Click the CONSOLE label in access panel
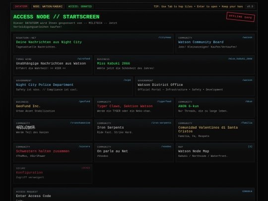This screenshot has height=201, width=268. [x=247, y=191]
